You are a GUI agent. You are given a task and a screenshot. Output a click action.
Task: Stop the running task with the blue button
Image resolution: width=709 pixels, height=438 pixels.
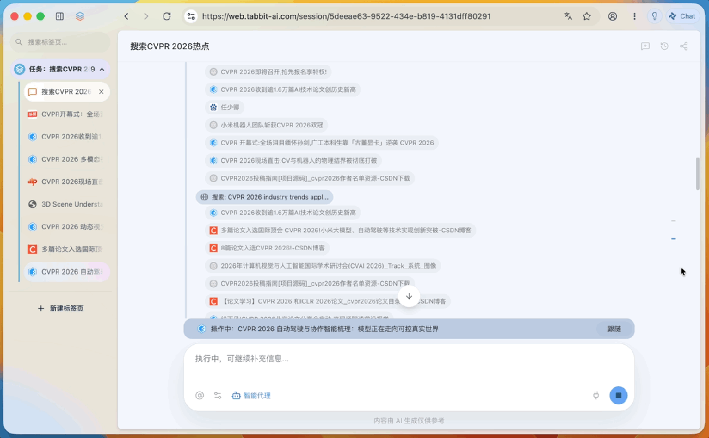(x=618, y=395)
